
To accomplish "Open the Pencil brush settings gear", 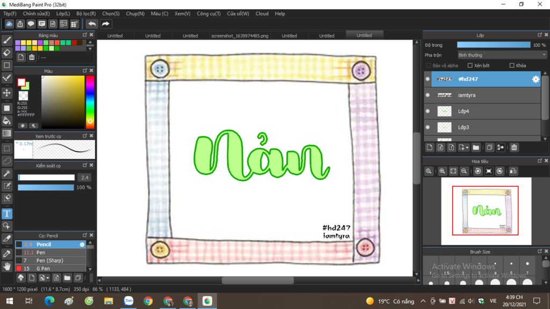I will 82,245.
